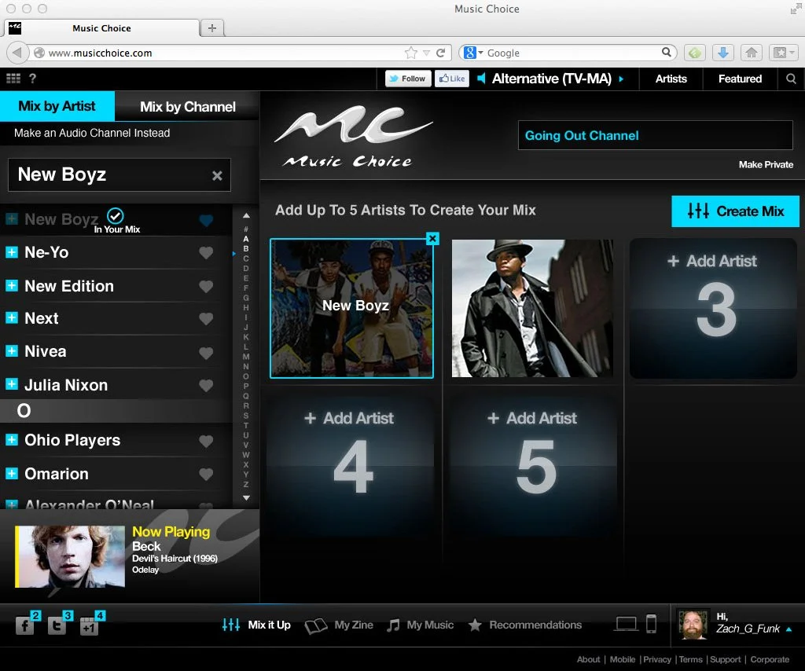805x671 pixels.
Task: Open the Beck now playing thumbnail
Action: pyautogui.click(x=70, y=556)
